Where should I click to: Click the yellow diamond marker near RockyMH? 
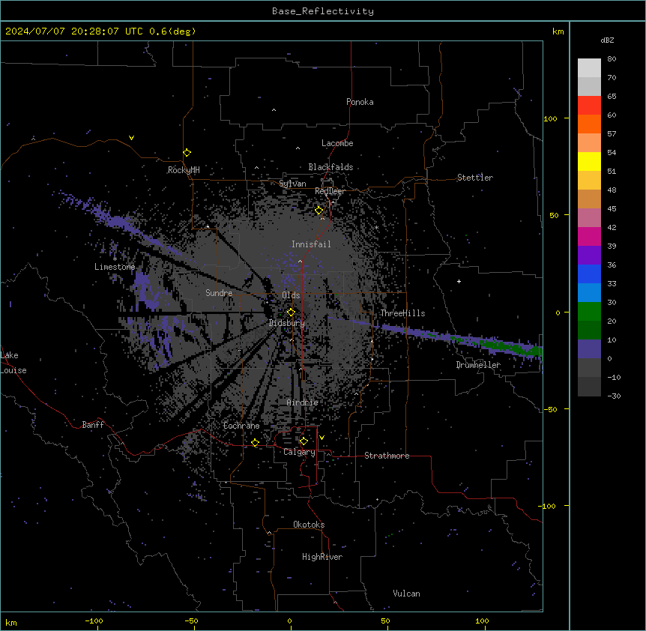(x=187, y=153)
